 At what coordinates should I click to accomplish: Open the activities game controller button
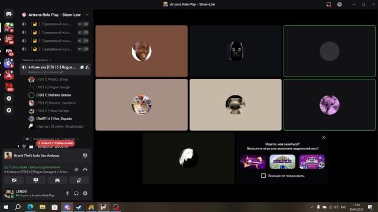57,180
